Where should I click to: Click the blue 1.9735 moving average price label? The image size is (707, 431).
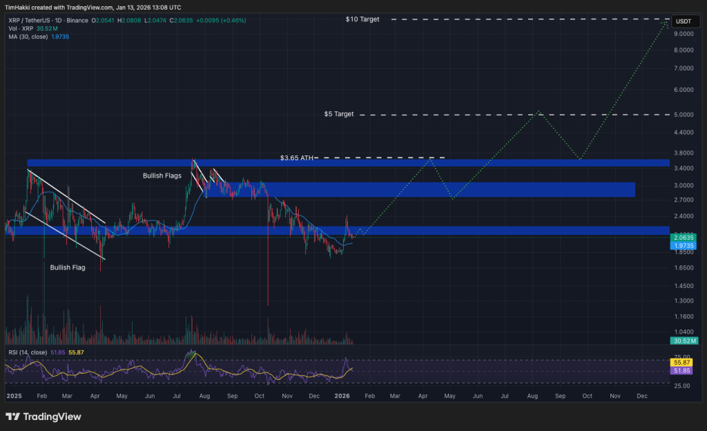point(684,245)
